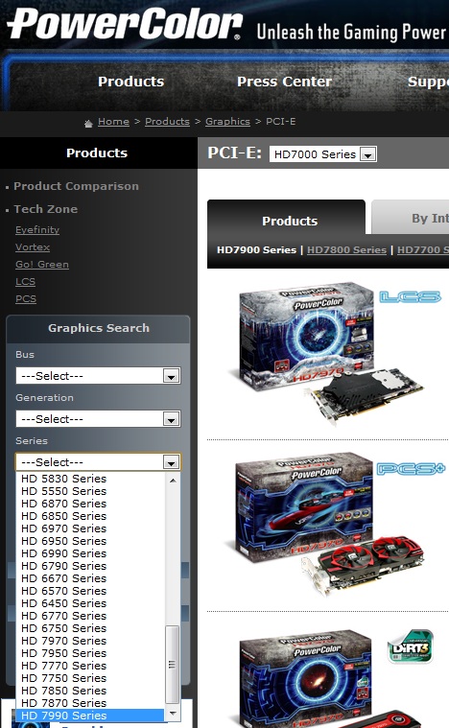The image size is (449, 728).
Task: Click the series list scrollbar thumb
Action: [173, 665]
